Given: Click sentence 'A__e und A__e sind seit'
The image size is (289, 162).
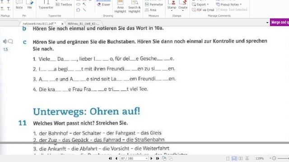Looking at the screenshot, I should pyautogui.click(x=104, y=79).
